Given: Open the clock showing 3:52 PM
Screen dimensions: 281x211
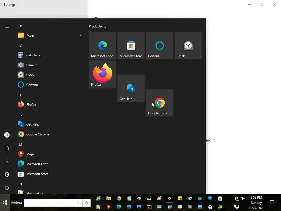Looking at the screenshot, I should (256, 202).
